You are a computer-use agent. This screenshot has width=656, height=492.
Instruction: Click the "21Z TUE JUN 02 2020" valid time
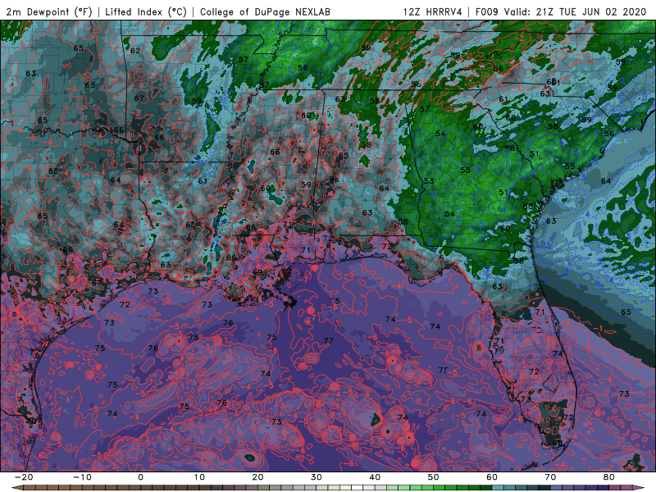[591, 11]
